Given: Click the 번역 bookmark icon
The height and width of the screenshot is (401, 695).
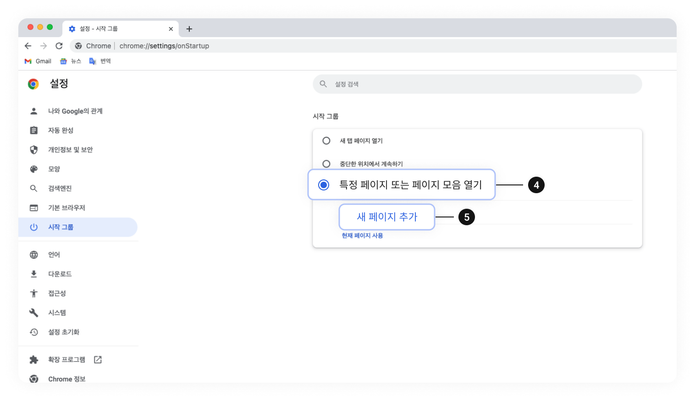Looking at the screenshot, I should tap(93, 61).
